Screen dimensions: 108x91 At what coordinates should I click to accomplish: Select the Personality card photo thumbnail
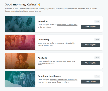tap(20, 43)
